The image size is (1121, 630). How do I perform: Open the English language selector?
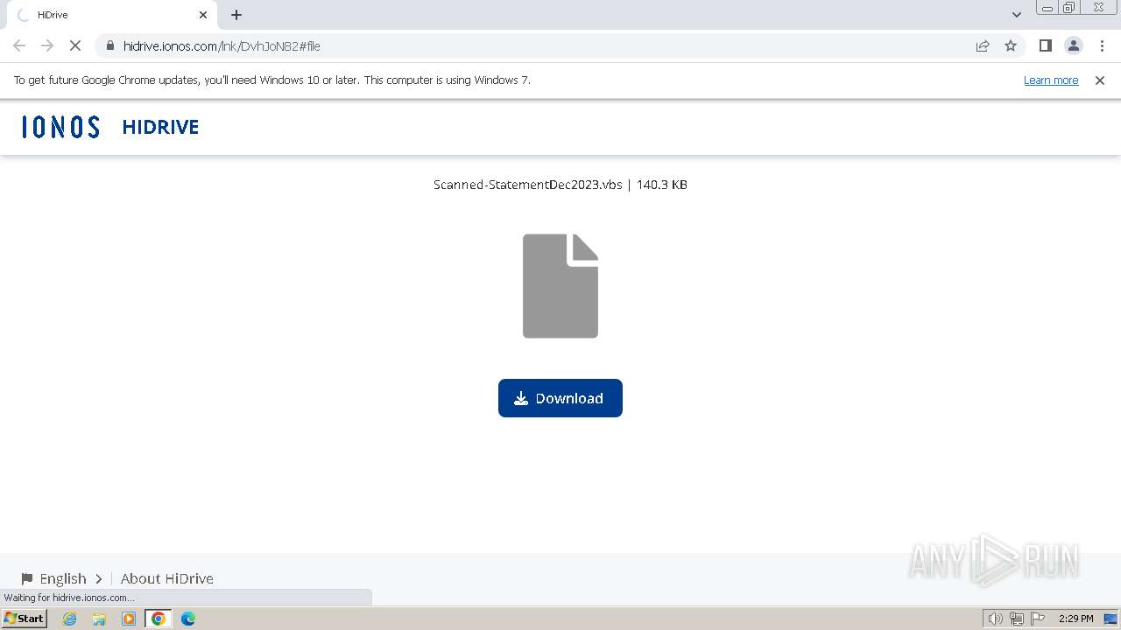point(62,578)
